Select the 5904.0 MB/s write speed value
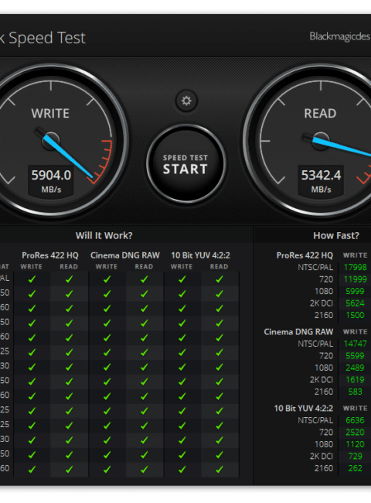The height and width of the screenshot is (503, 371). tap(51, 176)
